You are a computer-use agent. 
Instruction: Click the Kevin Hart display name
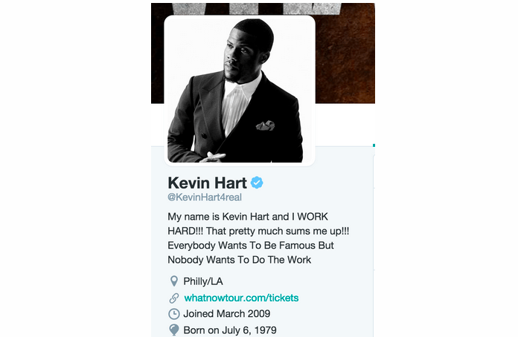(207, 183)
